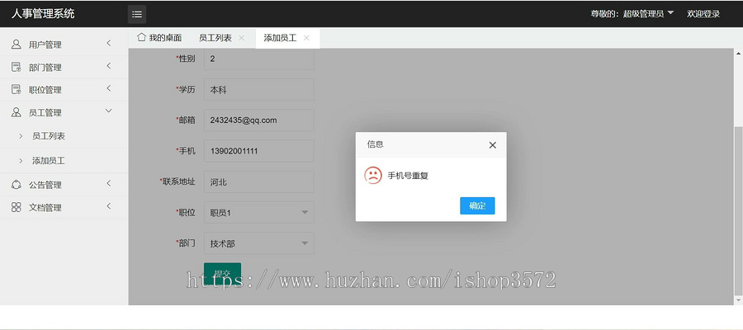This screenshot has width=743, height=330.
Task: Click the 用户管理 person icon
Action: click(x=17, y=44)
